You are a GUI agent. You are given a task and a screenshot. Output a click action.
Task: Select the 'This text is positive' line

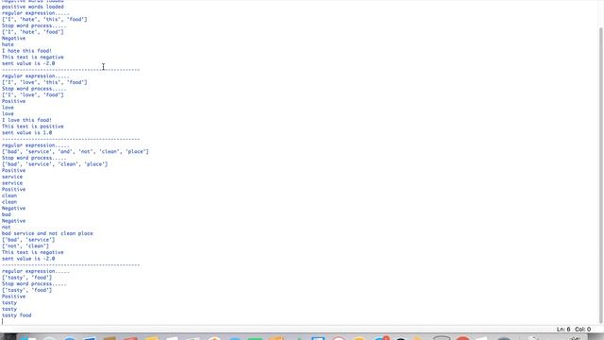click(x=33, y=127)
